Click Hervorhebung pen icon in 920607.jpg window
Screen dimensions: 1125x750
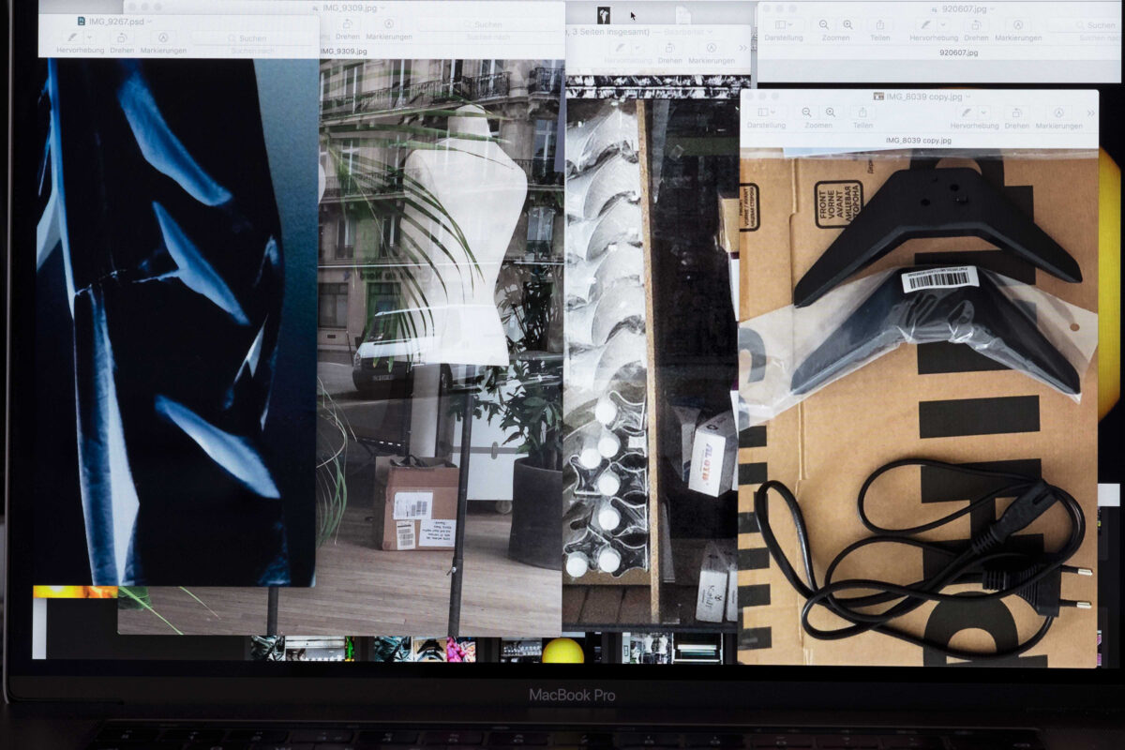pyautogui.click(x=925, y=24)
